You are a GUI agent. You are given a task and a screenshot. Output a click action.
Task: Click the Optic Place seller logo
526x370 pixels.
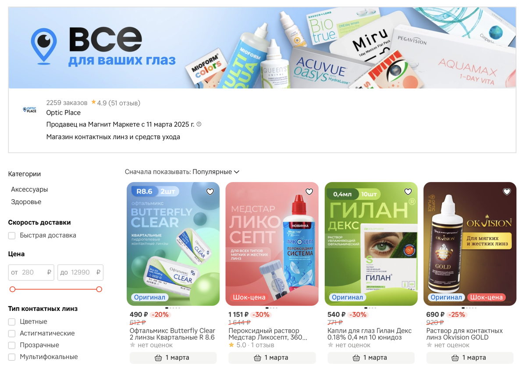tap(30, 109)
